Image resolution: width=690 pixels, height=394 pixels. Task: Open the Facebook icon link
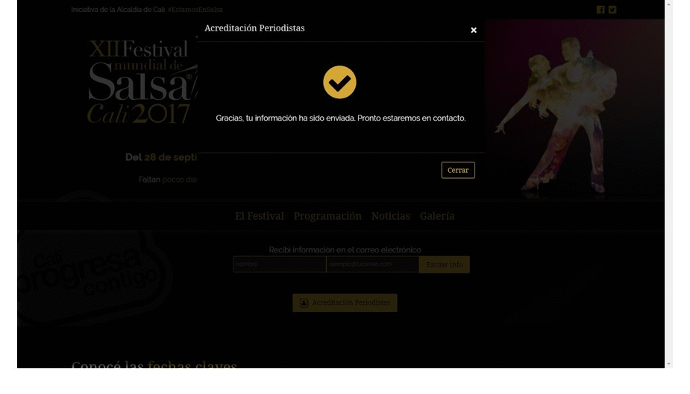point(600,10)
